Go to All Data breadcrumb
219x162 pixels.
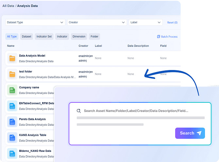[x=8, y=6]
